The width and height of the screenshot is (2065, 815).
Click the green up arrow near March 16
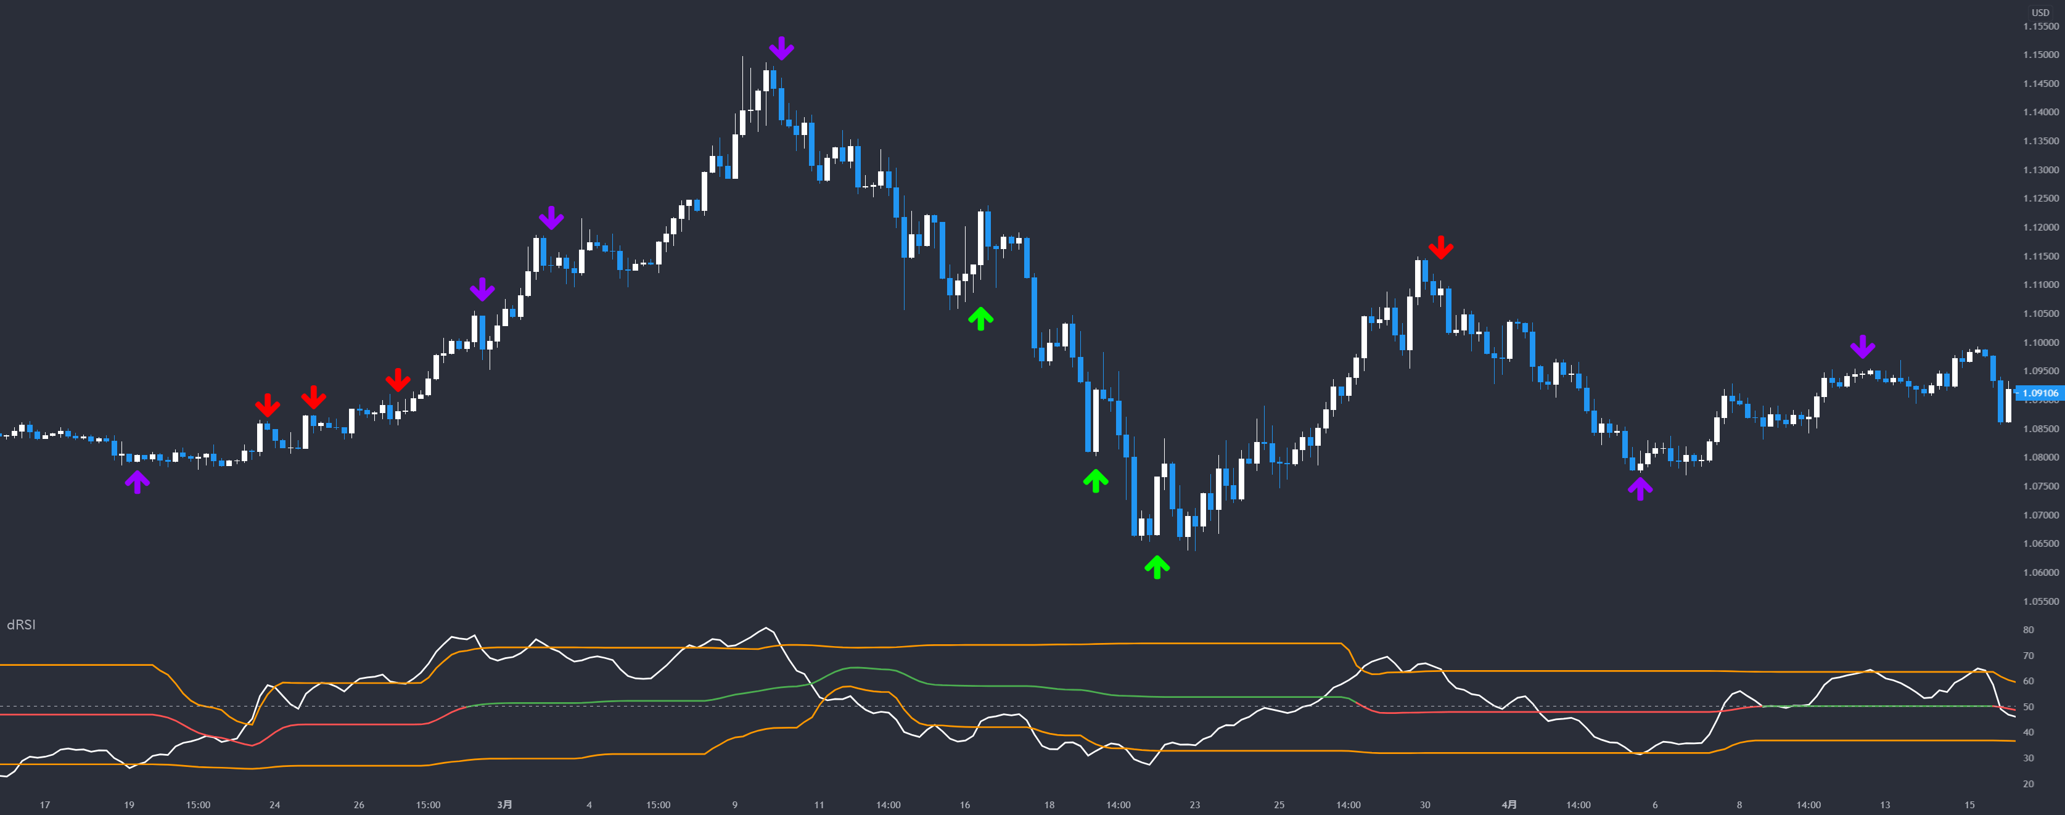(x=981, y=319)
